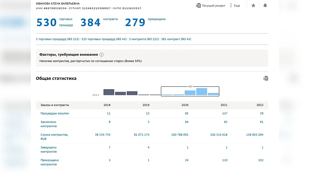Select the Процедуры закупок row label
The height and width of the screenshot is (174, 310).
click(55, 113)
